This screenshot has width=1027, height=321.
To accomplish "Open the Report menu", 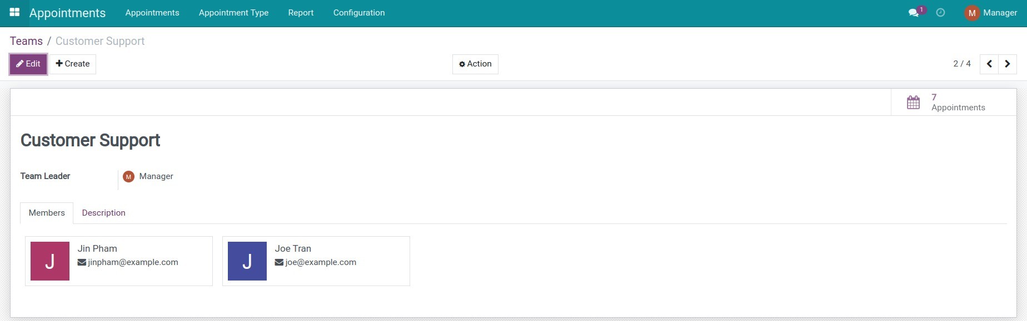I will click(301, 13).
